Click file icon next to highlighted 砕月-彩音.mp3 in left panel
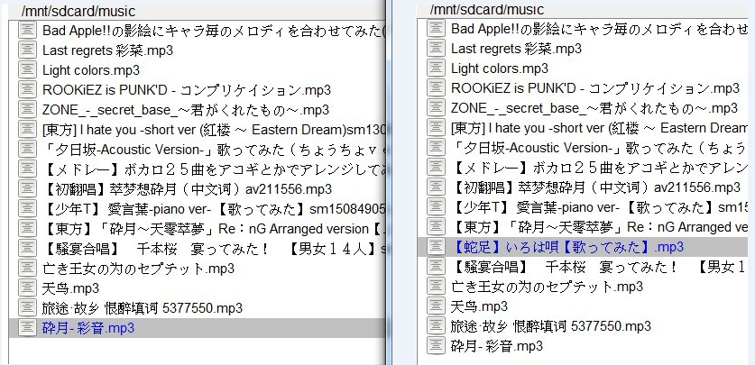Viewport: 755px width, 365px height. tap(27, 328)
